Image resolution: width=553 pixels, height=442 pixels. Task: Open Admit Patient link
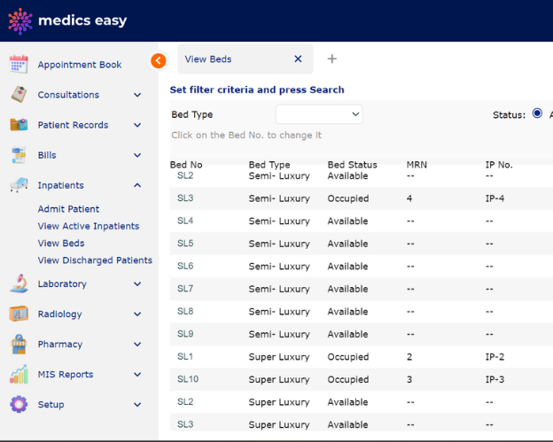(68, 209)
